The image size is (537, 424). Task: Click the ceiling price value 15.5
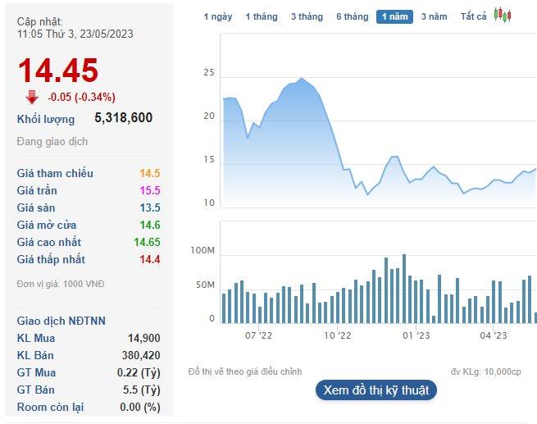[149, 190]
